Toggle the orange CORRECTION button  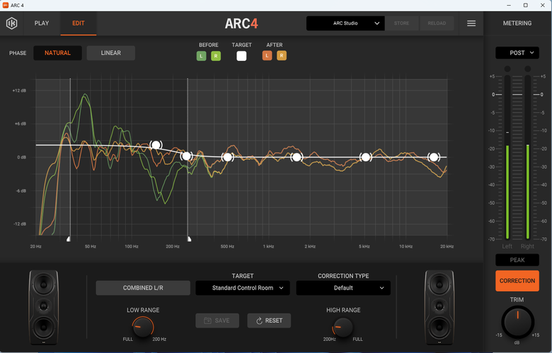pyautogui.click(x=517, y=281)
